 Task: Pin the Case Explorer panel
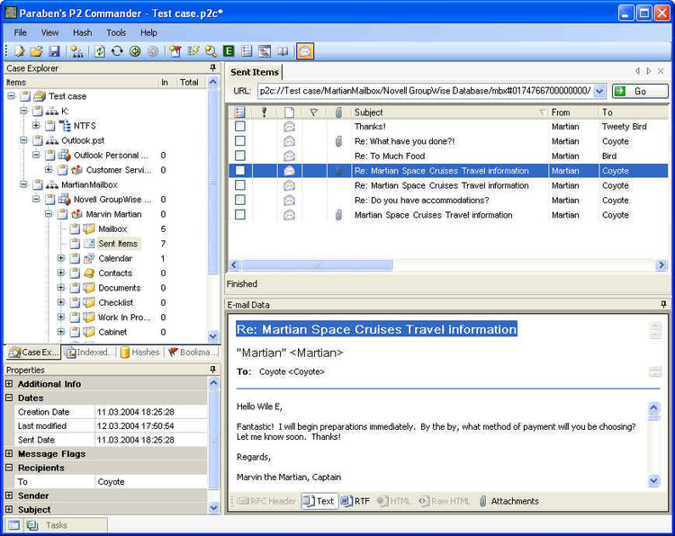212,68
